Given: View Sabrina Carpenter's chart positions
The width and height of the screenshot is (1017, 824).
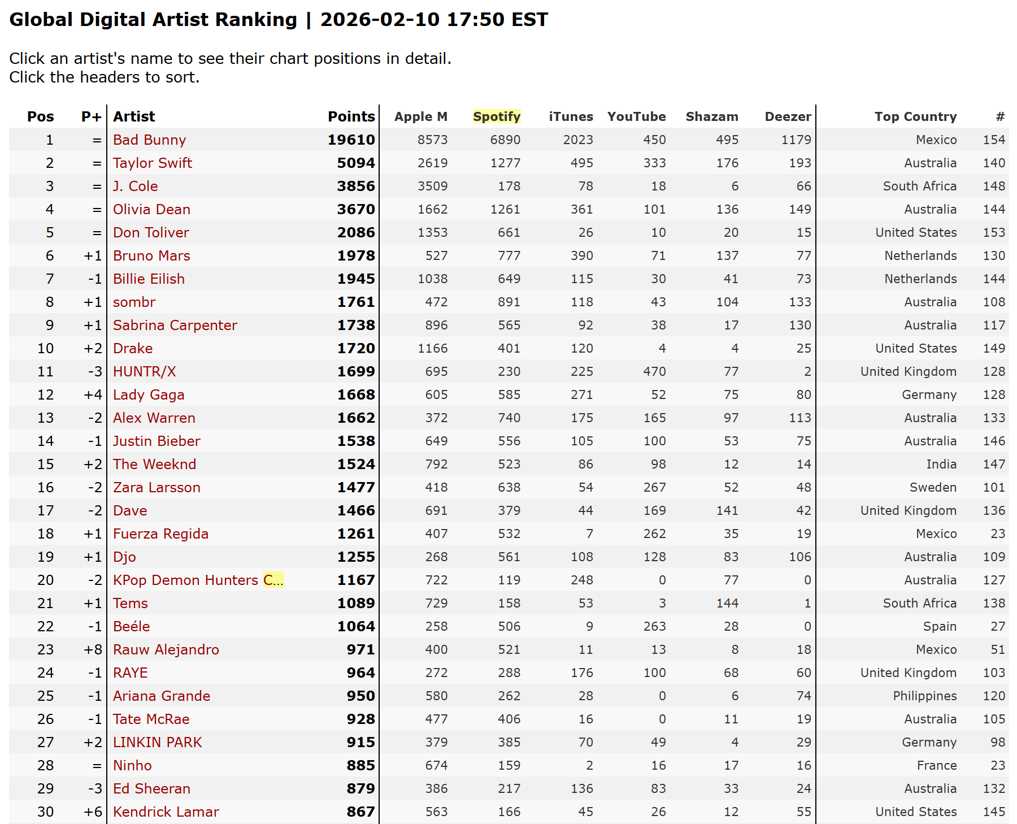Looking at the screenshot, I should point(175,325).
